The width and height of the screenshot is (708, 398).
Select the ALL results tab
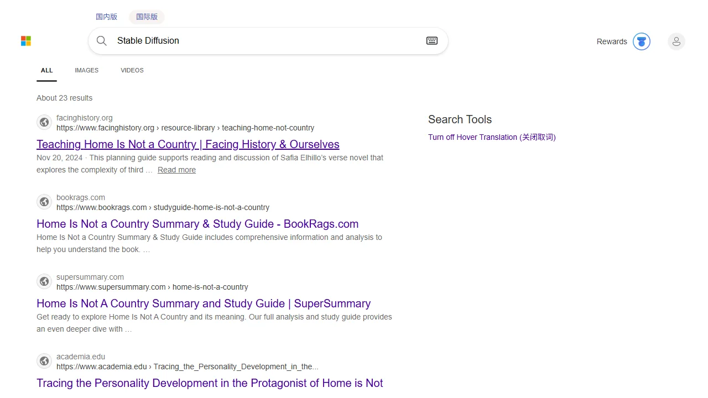47,70
